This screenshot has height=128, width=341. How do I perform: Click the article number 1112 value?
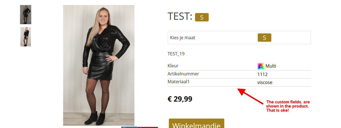coord(262,74)
